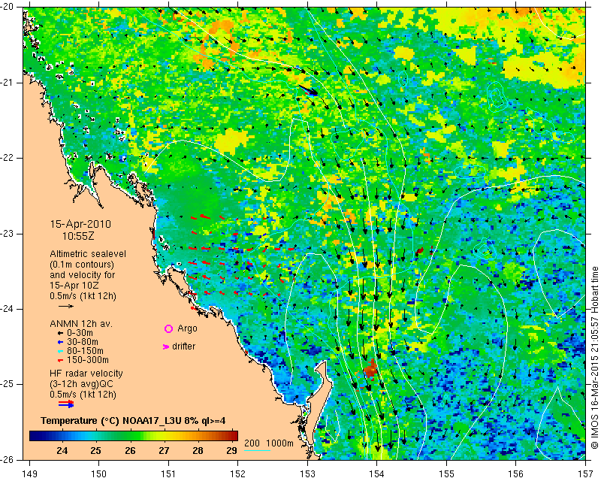
Task: Click the latitude axis label -24
Action: coord(8,309)
